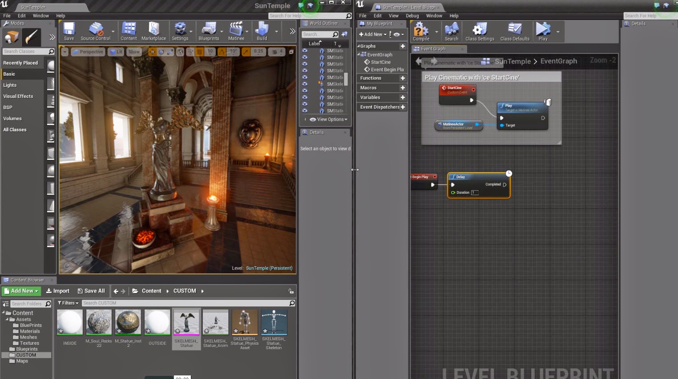Open the Perspective view mode dropdown
This screenshot has width=678, height=379.
[x=88, y=52]
